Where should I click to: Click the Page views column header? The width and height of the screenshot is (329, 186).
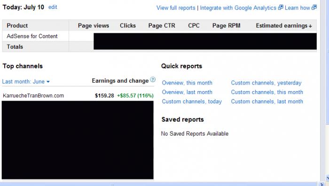(x=94, y=25)
